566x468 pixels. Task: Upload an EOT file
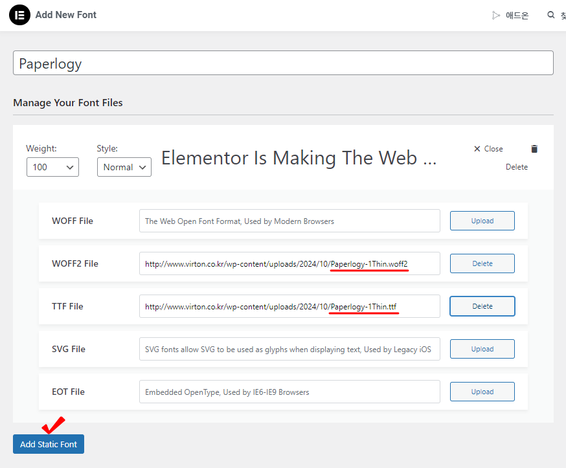tap(482, 392)
